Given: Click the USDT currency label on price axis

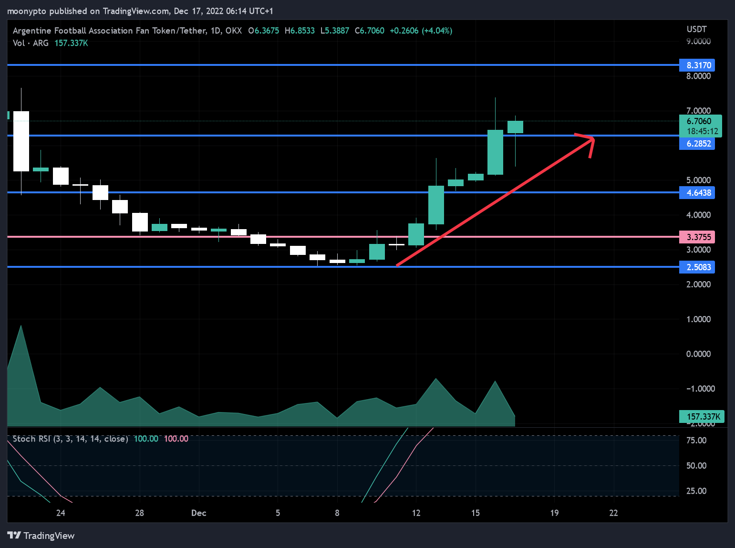Looking at the screenshot, I should 696,29.
